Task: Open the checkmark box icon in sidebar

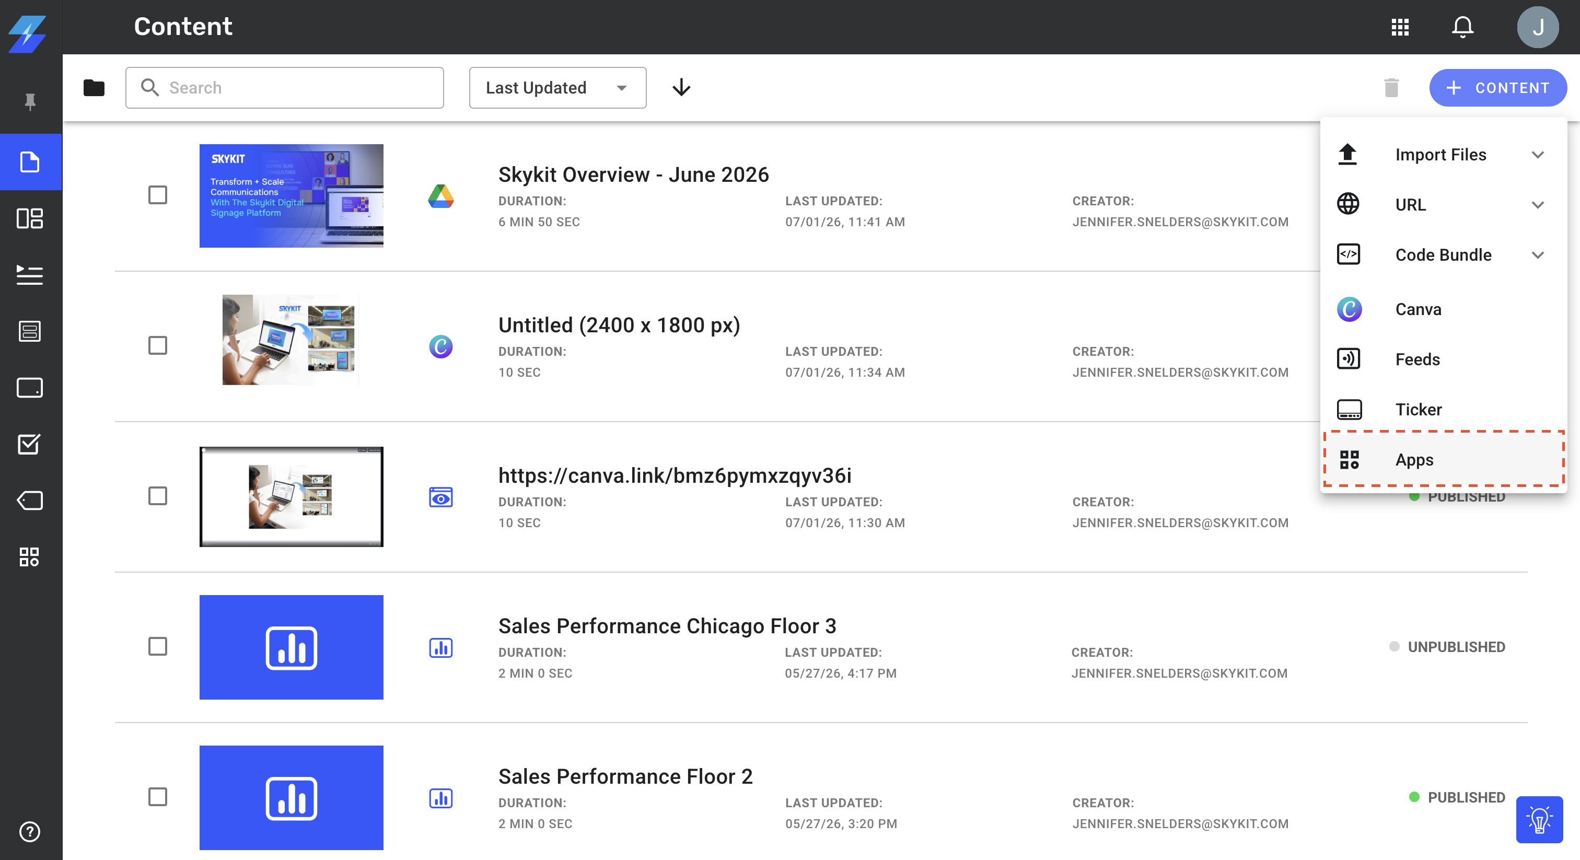Action: pos(30,444)
